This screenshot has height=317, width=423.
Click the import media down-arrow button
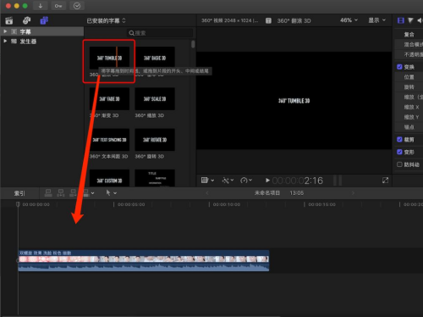tap(41, 6)
